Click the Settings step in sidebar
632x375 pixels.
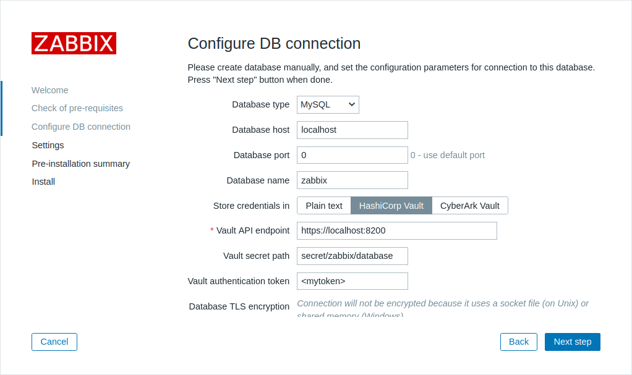tap(48, 145)
